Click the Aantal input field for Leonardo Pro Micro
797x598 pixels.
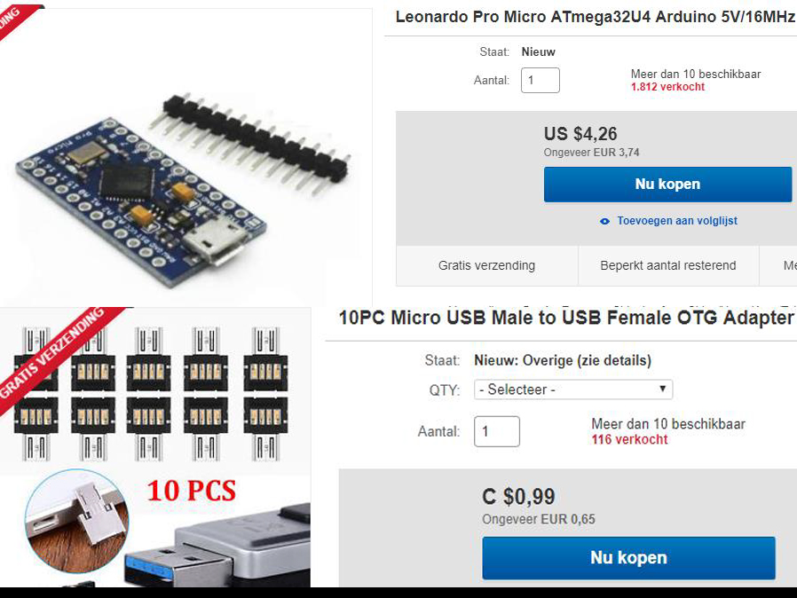[x=540, y=80]
